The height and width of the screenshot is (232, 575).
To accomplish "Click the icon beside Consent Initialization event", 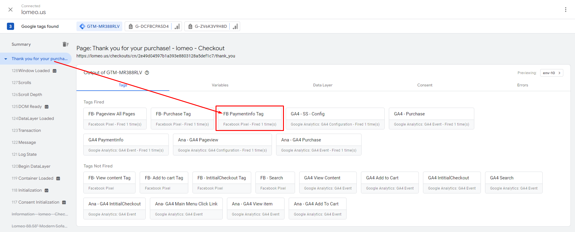I will pyautogui.click(x=64, y=202).
